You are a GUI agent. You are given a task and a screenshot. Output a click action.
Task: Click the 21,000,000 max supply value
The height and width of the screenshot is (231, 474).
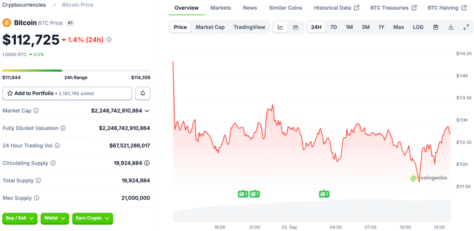pyautogui.click(x=136, y=198)
